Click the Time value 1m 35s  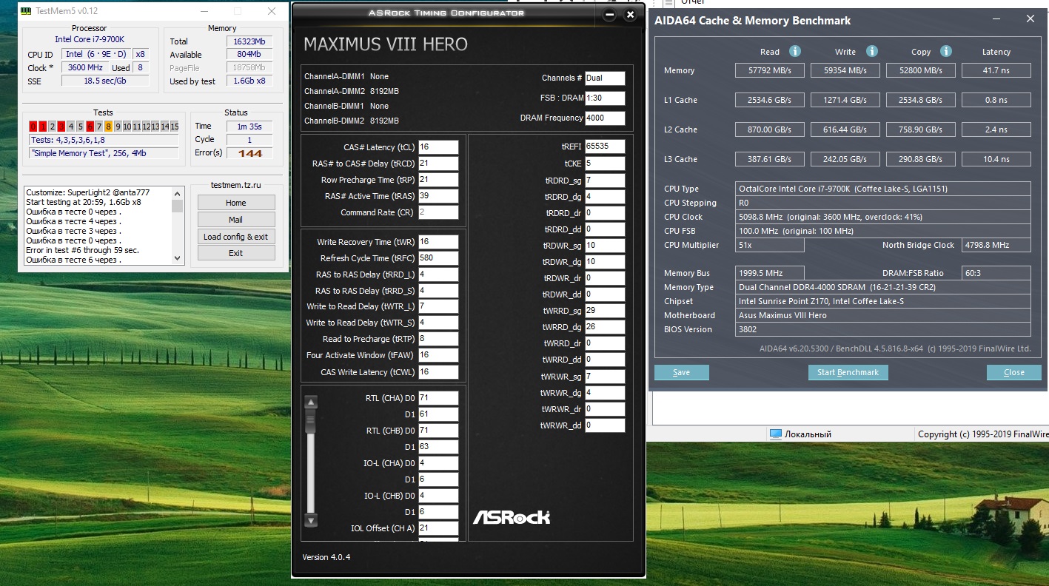point(249,127)
